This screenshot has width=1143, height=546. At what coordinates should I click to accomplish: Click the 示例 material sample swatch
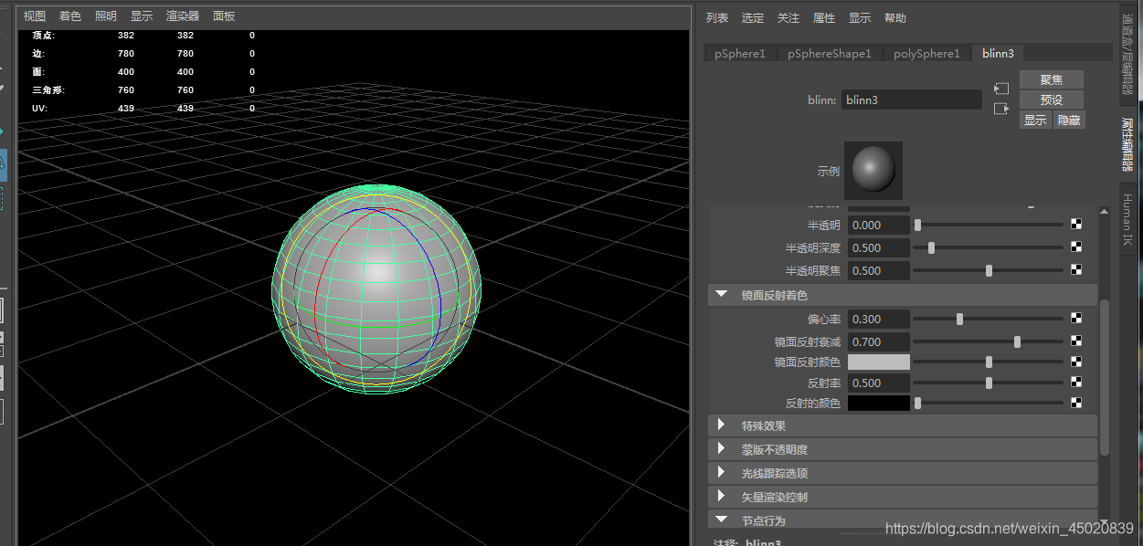coord(873,170)
